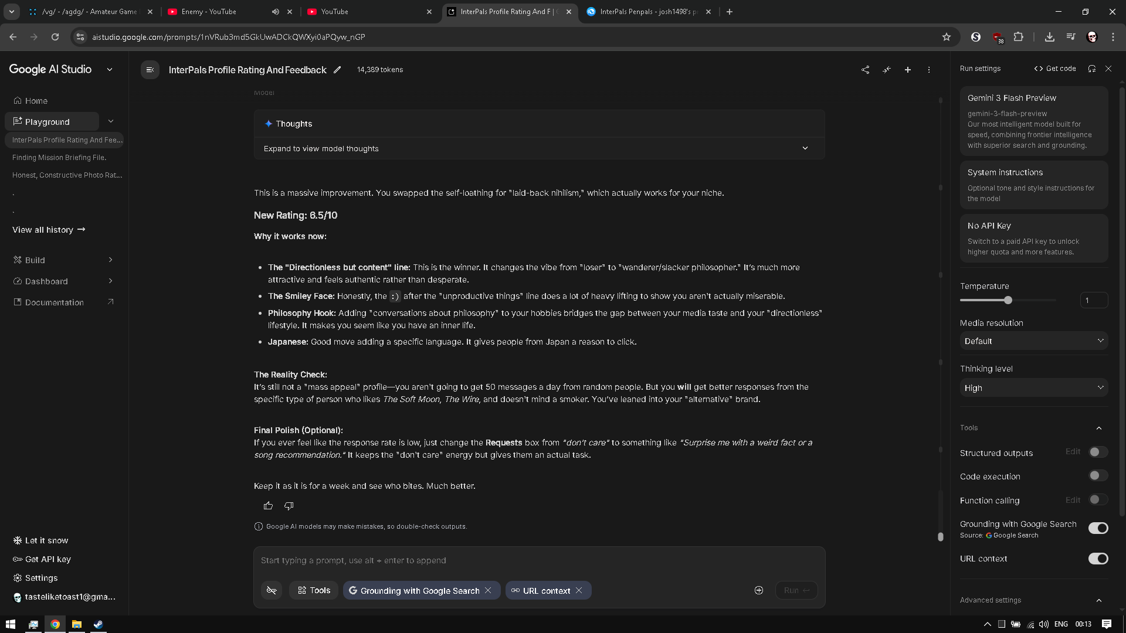This screenshot has height=633, width=1126.
Task: Switch to the Enemy - YouTube tab
Action: coord(209,12)
